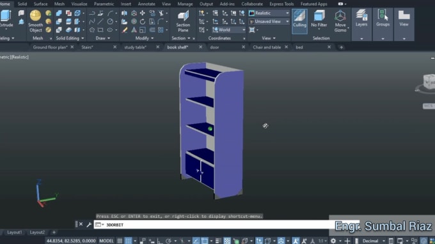This screenshot has height=244, width=435.
Task: Toggle snap mode in status bar
Action: tap(128, 241)
